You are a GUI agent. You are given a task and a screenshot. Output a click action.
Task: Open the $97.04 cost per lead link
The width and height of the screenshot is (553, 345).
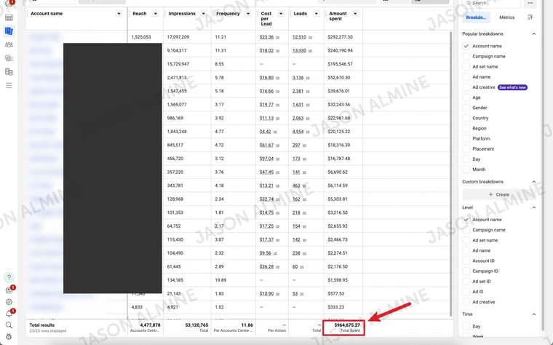(x=266, y=159)
